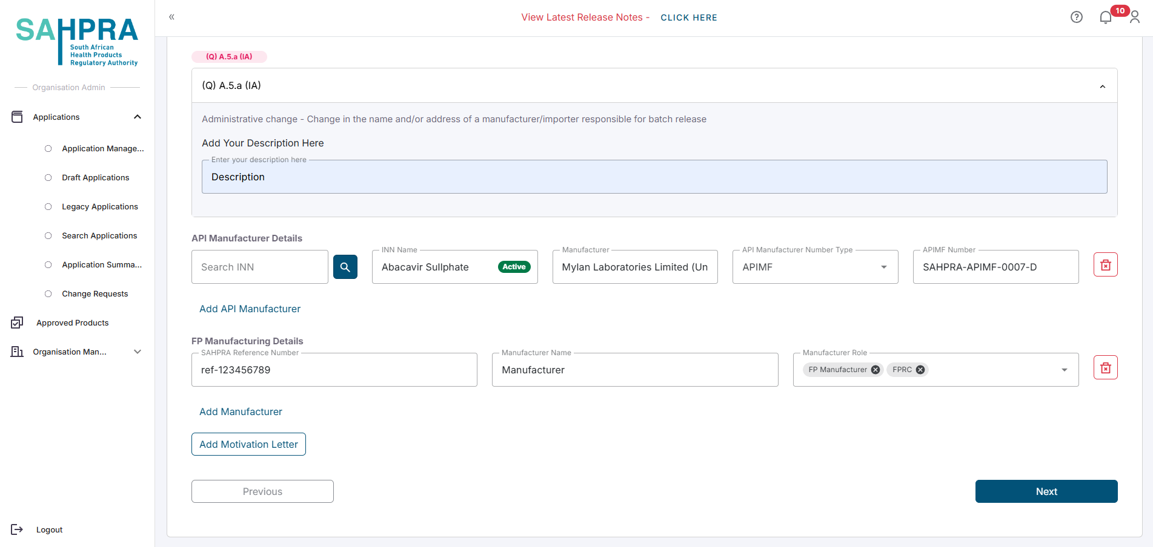Open API Manufacturer Number Type dropdown

point(883,267)
